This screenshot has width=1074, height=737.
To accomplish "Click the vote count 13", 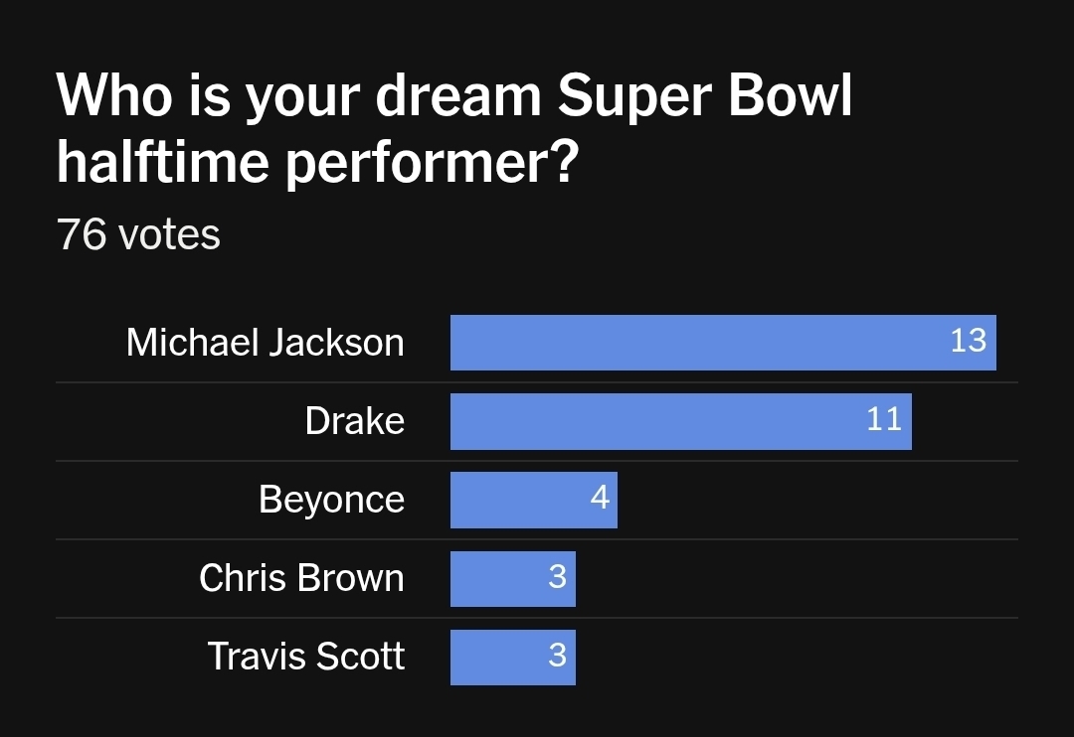I will 968,341.
